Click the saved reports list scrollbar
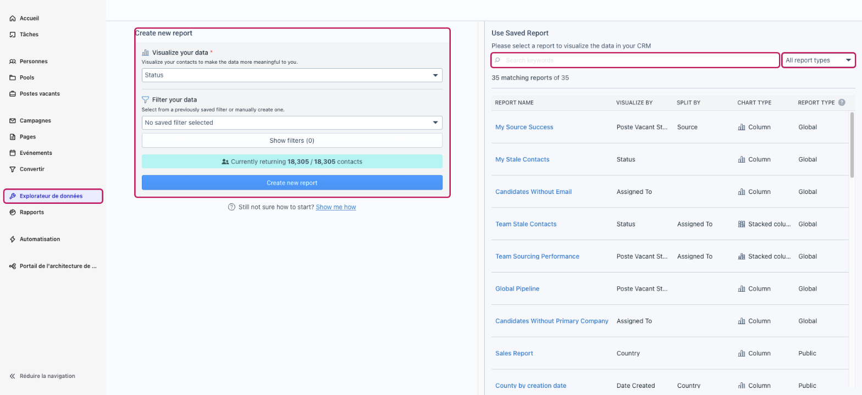 [x=852, y=145]
